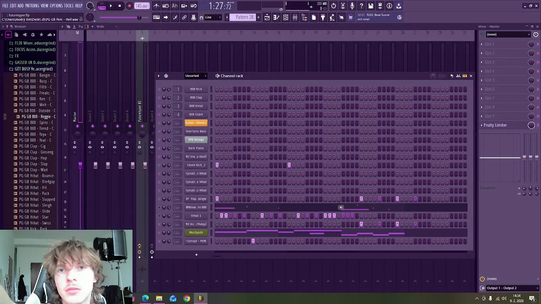Select the Dark Piano channel button
Screen dimensions: 541x304
196,148
